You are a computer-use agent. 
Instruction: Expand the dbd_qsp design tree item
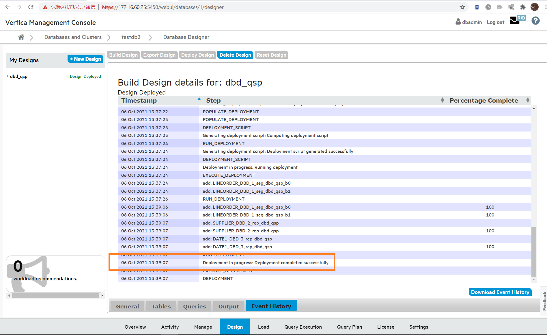[x=8, y=76]
